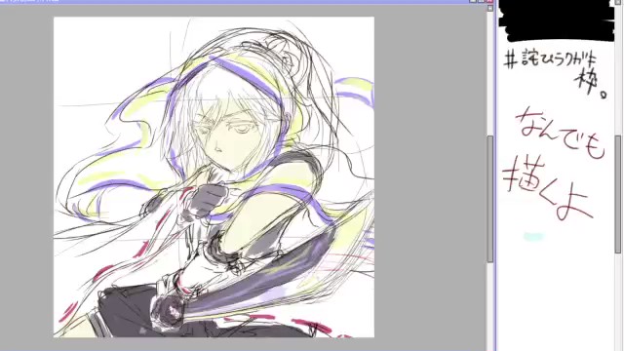Click the scrollbar track above the drawing window thumb
Screen dimensions: 624x351
[x=490, y=74]
